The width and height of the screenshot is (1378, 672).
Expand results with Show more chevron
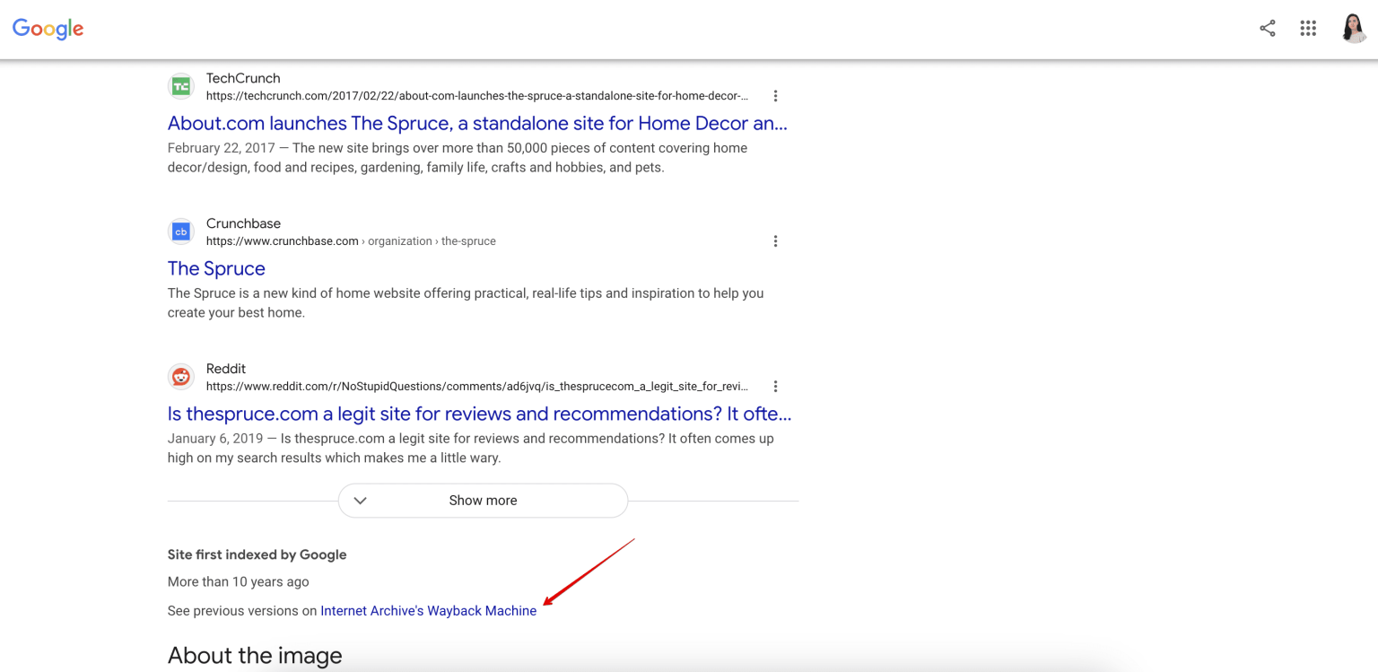(361, 501)
